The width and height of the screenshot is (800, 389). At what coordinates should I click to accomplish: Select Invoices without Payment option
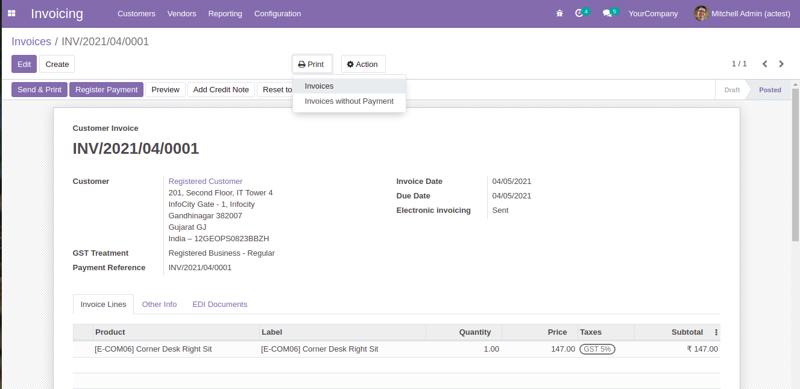[x=349, y=101]
